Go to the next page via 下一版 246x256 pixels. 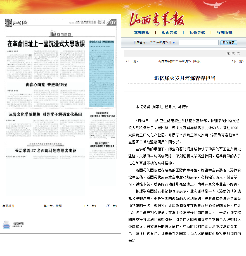(x=111, y=206)
